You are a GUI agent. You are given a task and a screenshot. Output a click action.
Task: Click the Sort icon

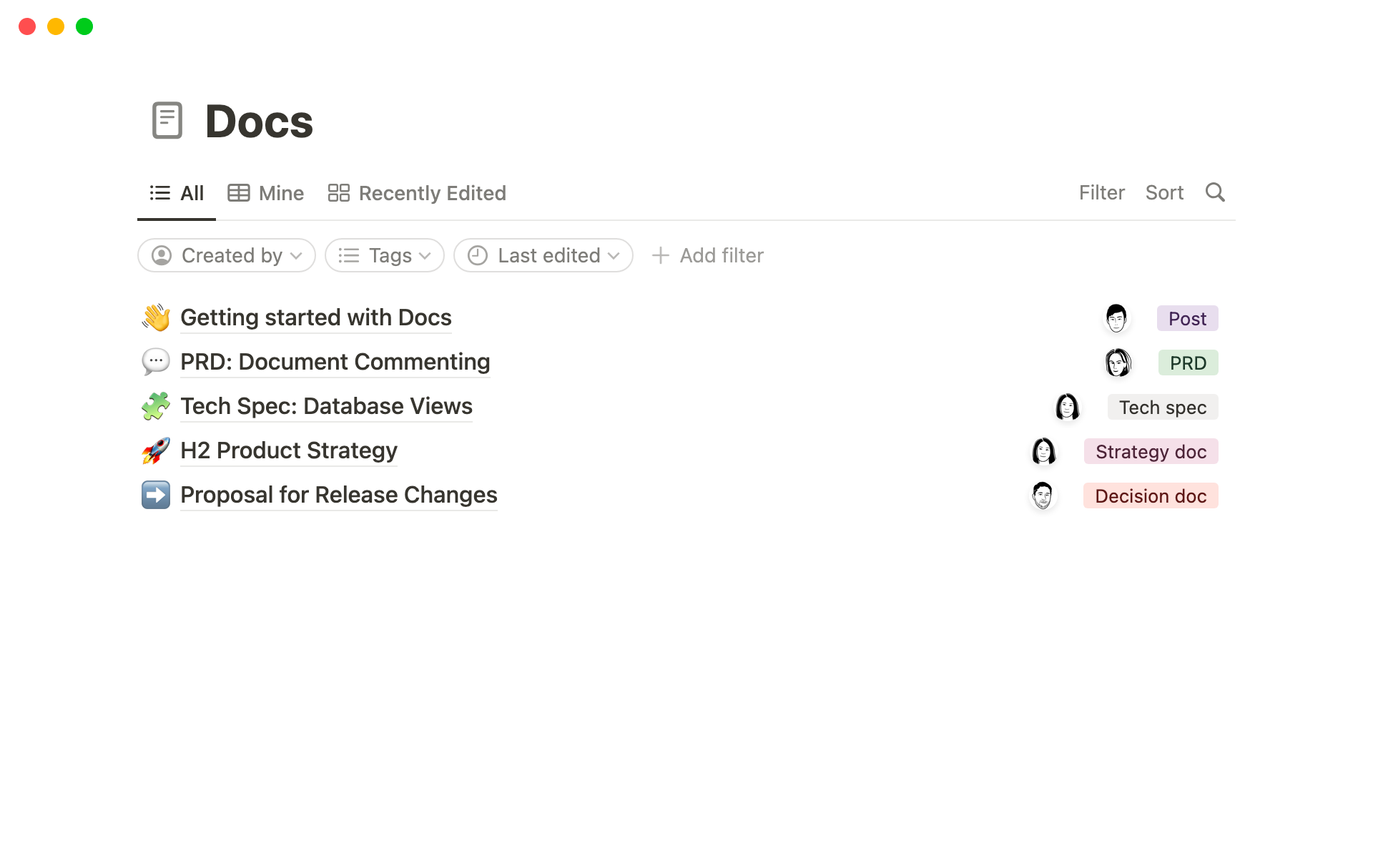[1164, 192]
